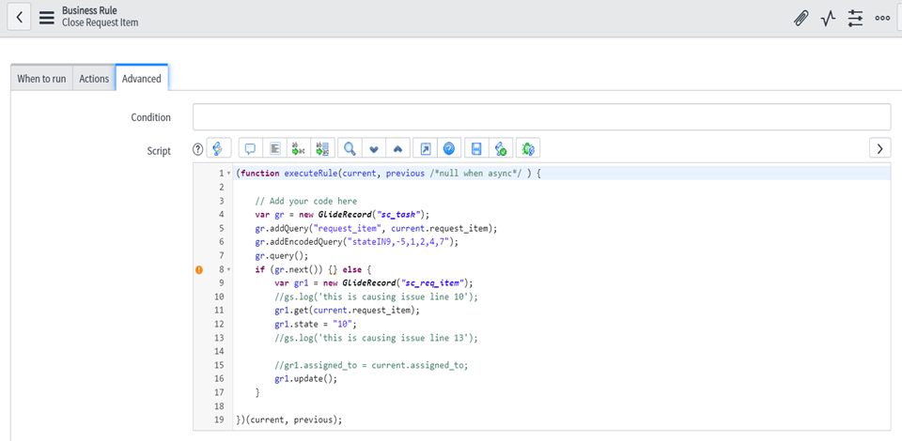Click the replace all icon
902x441 pixels.
[x=322, y=149]
